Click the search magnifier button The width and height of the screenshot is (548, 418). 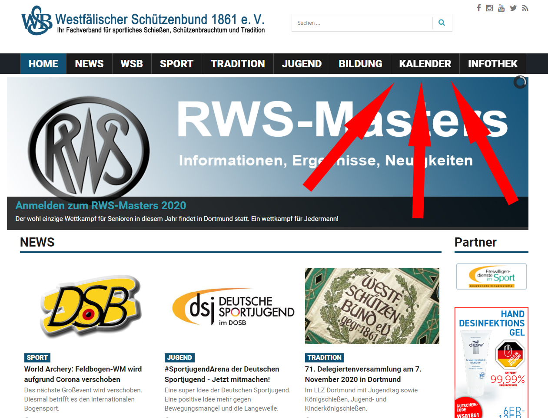click(442, 23)
